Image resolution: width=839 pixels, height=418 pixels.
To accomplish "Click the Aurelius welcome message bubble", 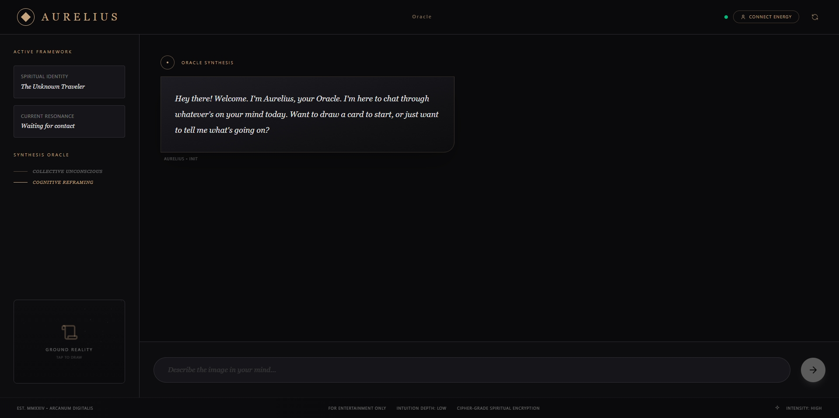I will (x=307, y=114).
